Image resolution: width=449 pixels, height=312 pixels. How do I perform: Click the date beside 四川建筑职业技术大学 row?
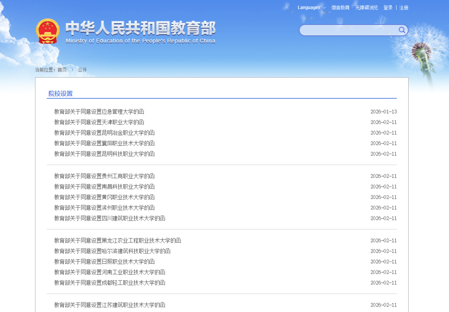click(383, 219)
